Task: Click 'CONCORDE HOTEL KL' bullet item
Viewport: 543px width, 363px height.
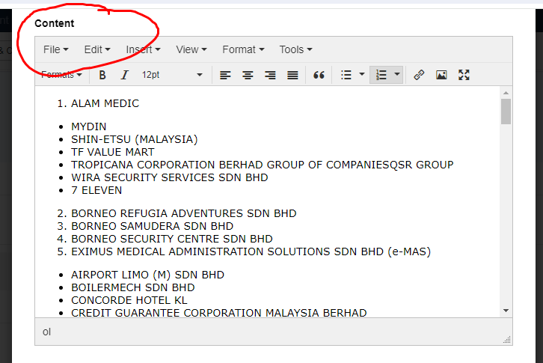Action: pyautogui.click(x=129, y=300)
